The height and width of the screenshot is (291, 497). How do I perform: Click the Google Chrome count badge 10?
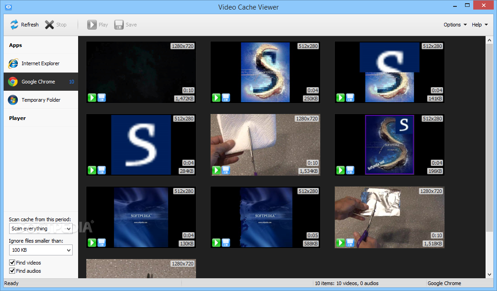point(72,82)
